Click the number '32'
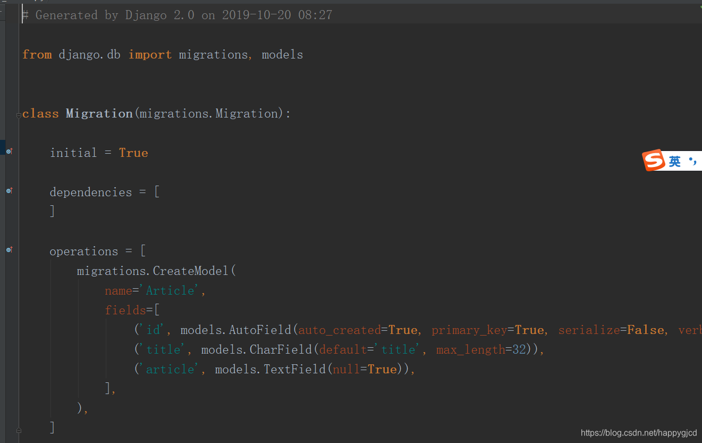Screen dimensions: 702x443 [x=519, y=350]
